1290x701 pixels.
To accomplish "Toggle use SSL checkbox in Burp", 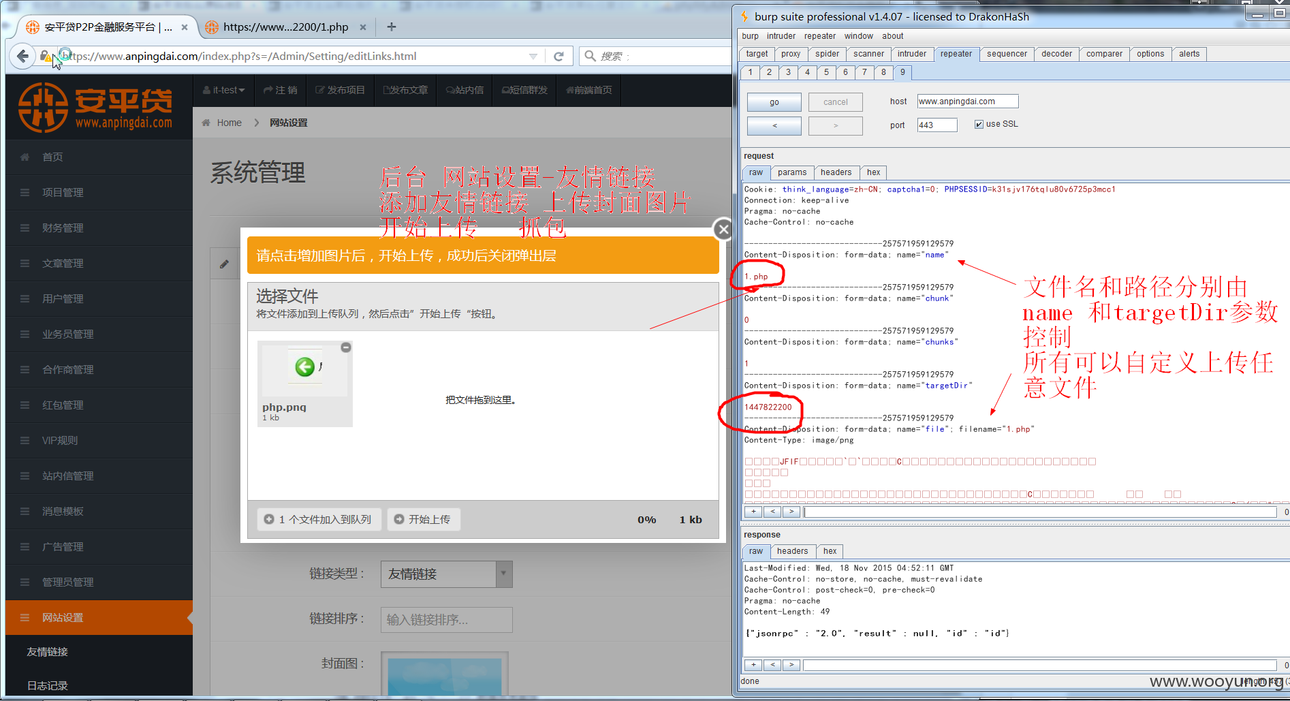I will (979, 124).
